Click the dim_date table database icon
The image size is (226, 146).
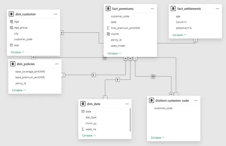(83, 104)
